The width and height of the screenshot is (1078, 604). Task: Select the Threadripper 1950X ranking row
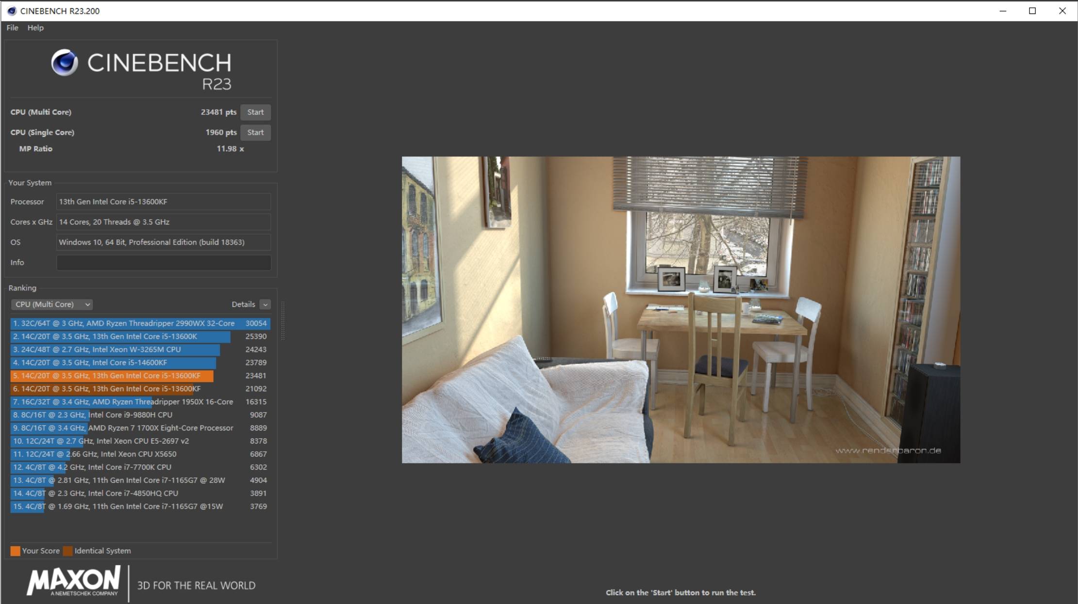coord(140,402)
